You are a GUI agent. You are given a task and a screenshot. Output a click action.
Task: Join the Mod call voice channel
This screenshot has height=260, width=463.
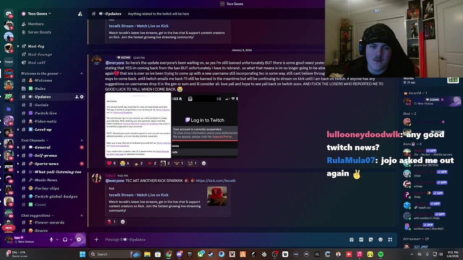[x=52, y=62]
